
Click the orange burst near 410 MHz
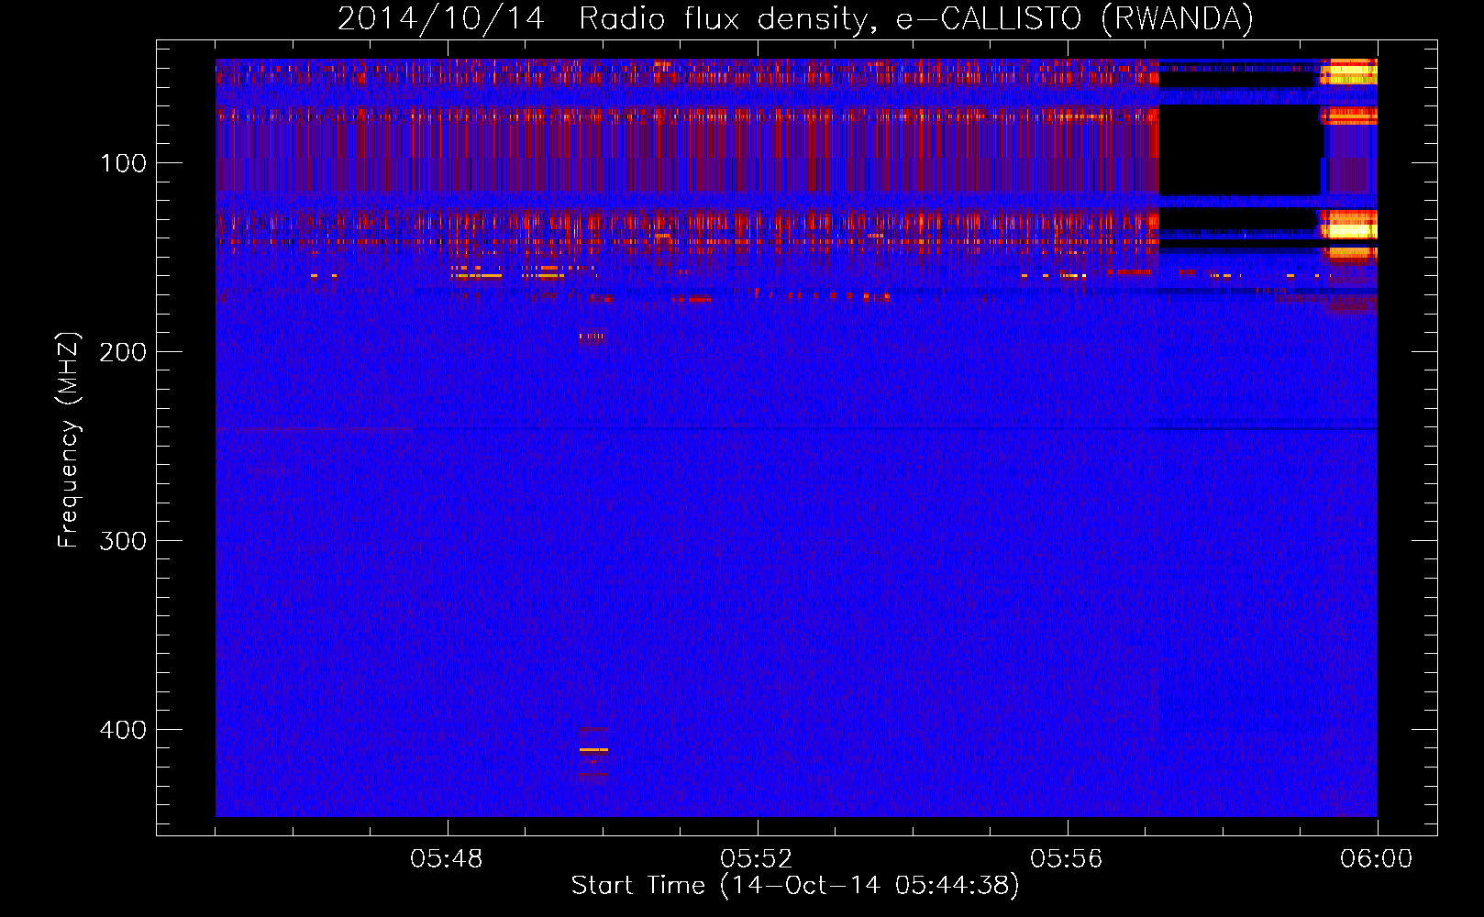pyautogui.click(x=593, y=750)
